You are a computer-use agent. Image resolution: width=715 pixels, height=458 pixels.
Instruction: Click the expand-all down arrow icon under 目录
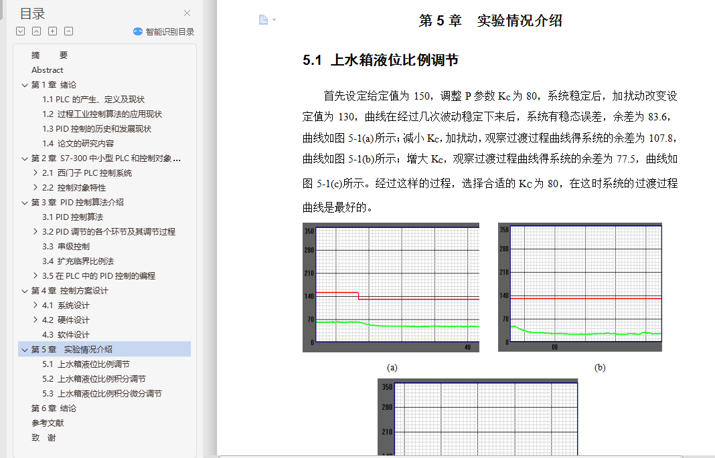point(20,31)
